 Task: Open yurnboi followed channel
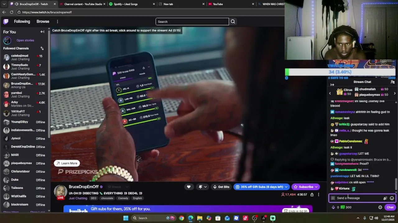coord(24,94)
